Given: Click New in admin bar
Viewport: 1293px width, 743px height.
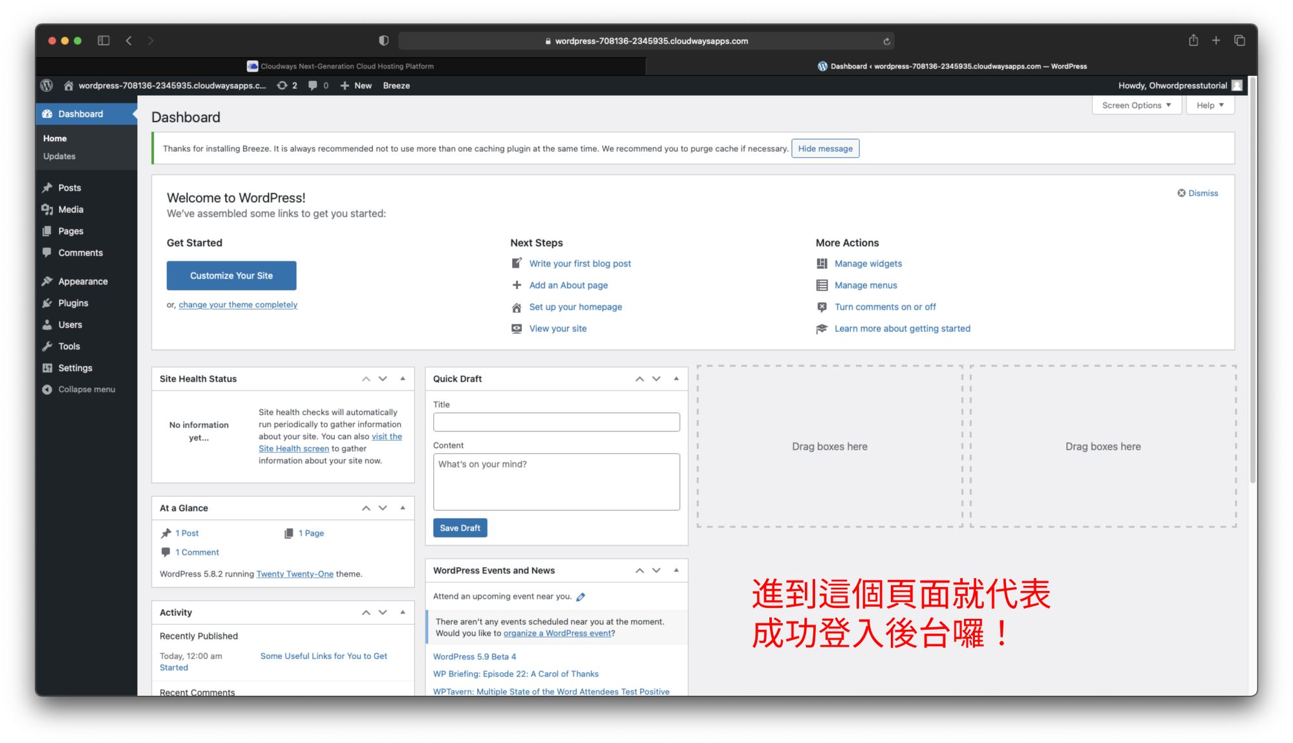Looking at the screenshot, I should 356,85.
